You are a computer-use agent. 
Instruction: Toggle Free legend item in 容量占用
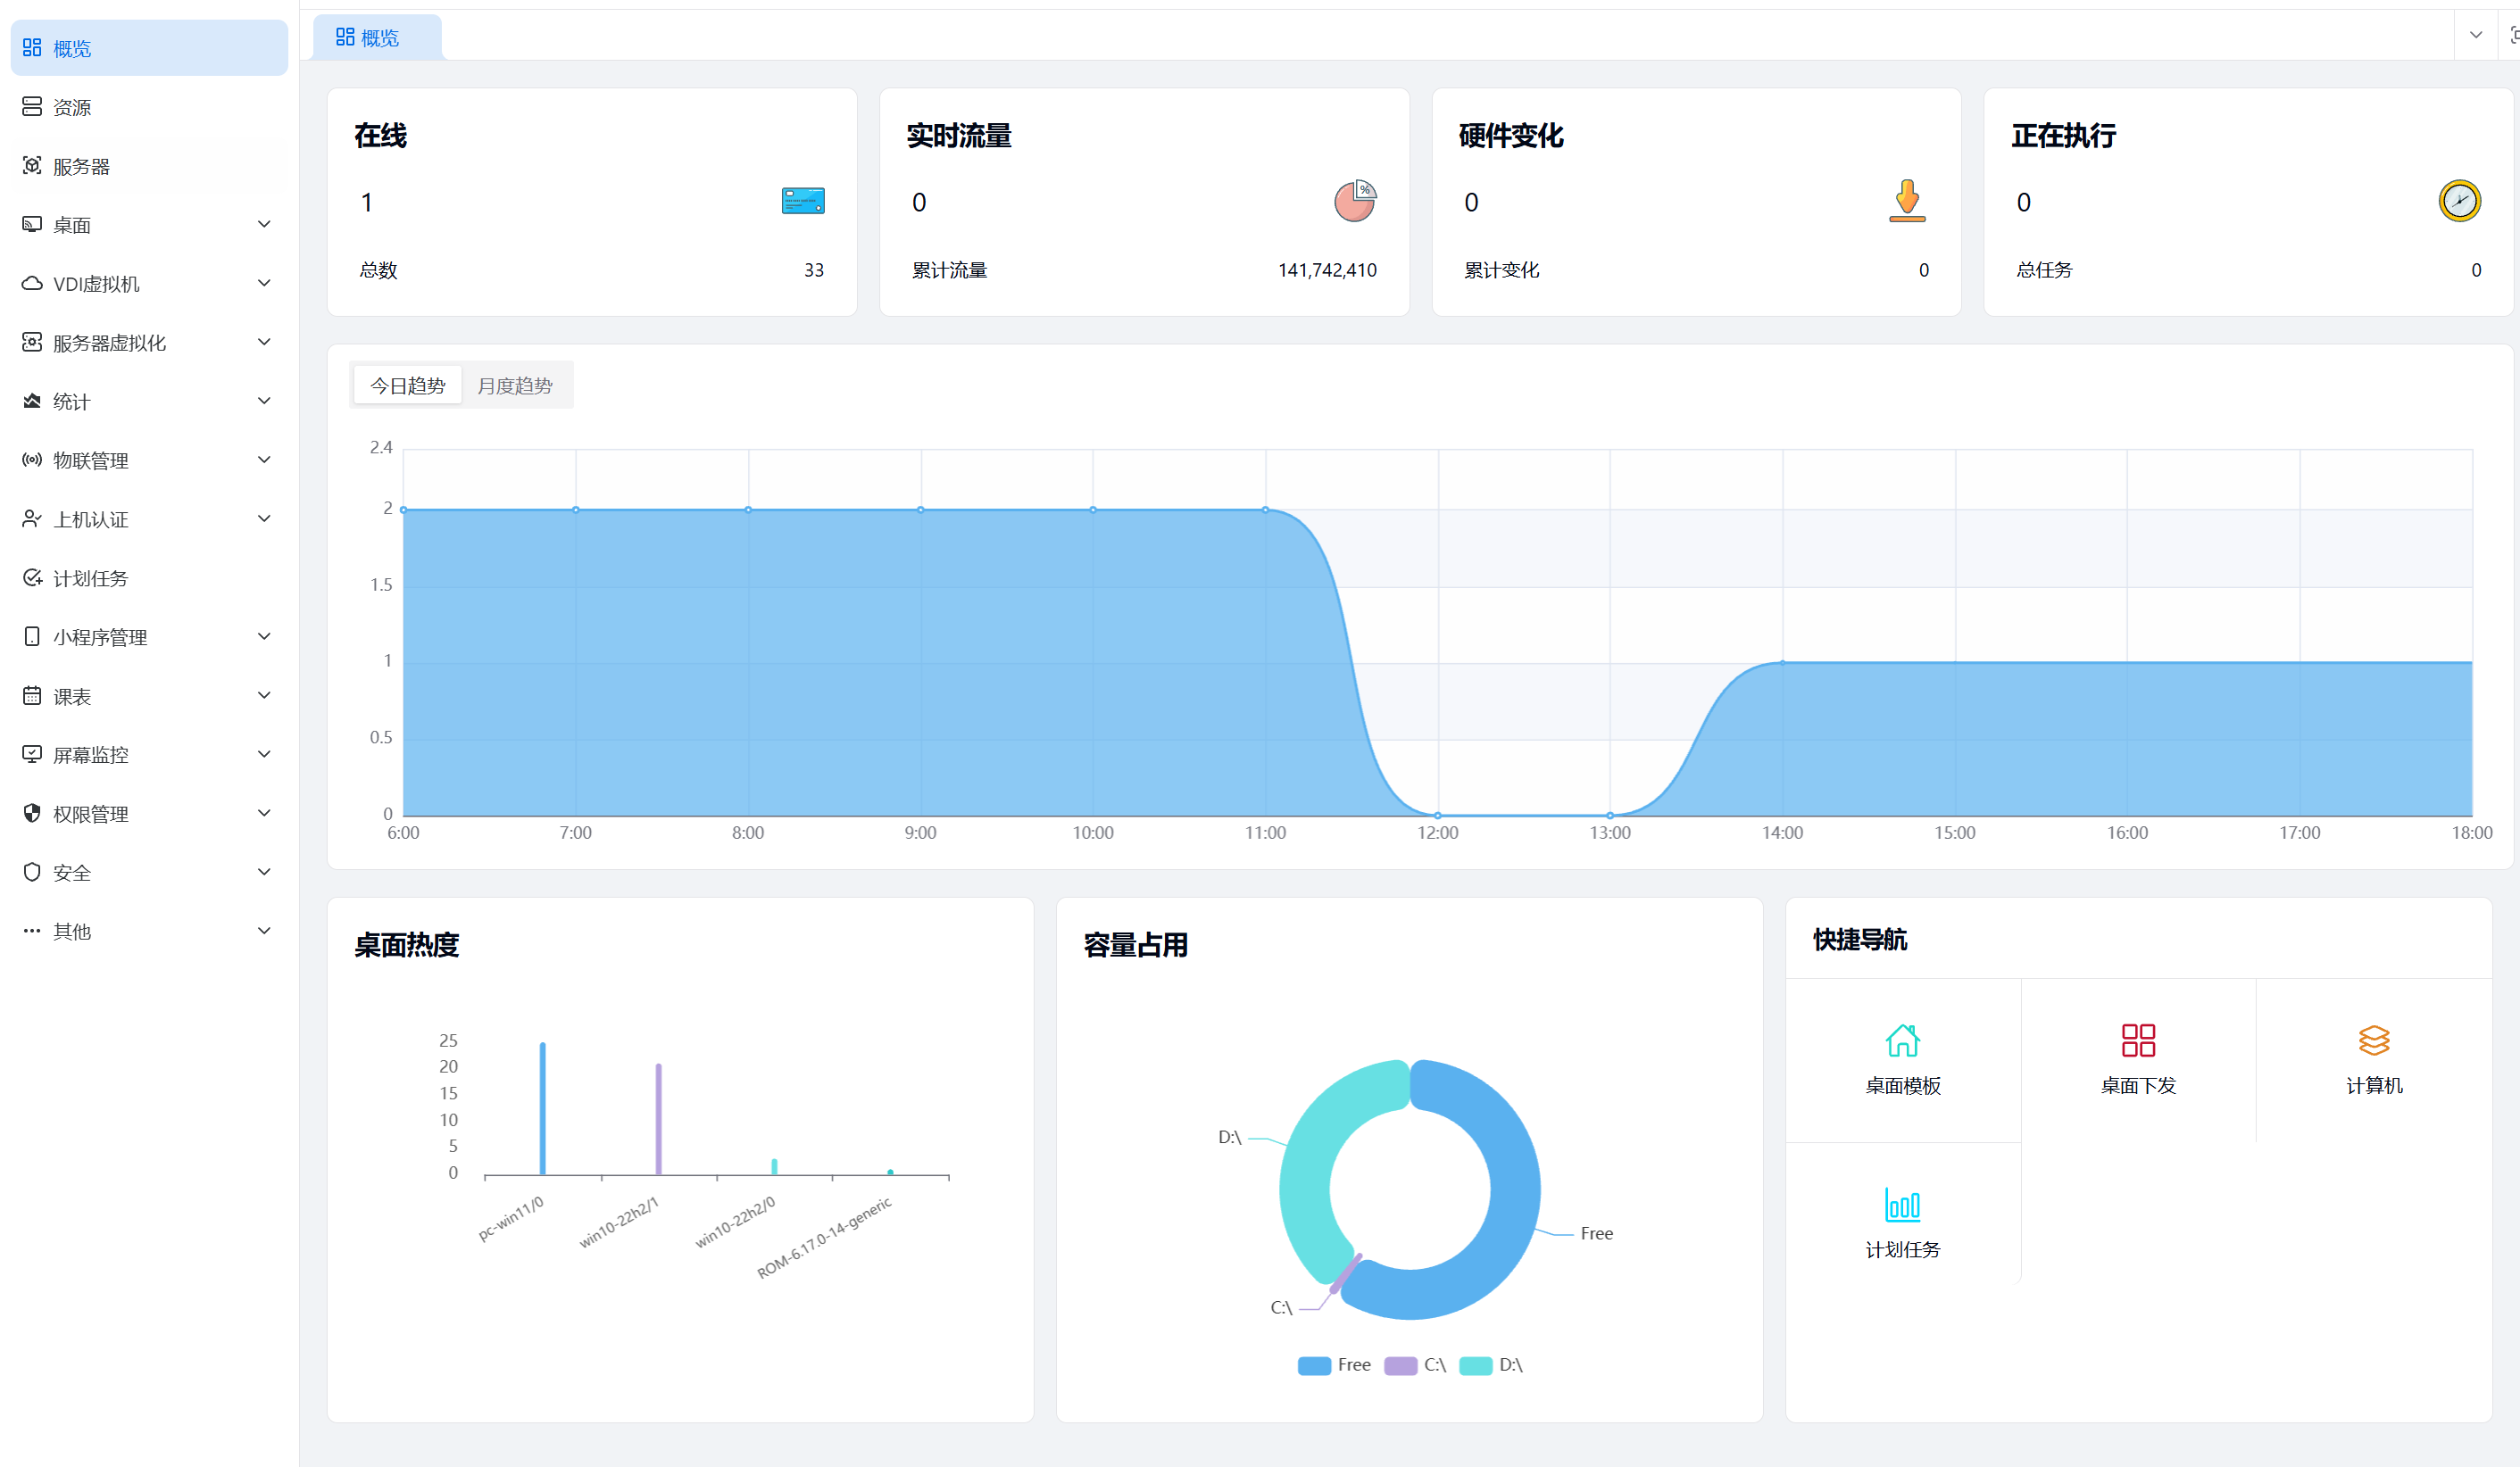1353,1365
